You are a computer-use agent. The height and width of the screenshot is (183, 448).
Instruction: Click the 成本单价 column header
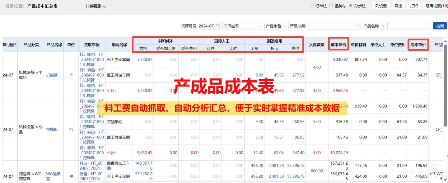tap(418, 45)
